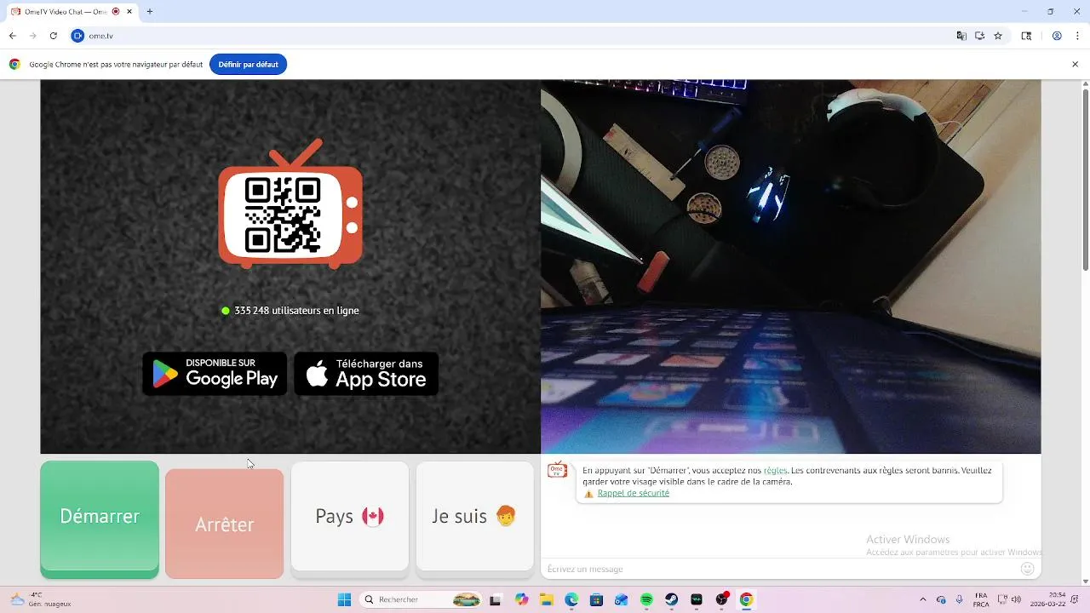Open File Explorer from taskbar
Image resolution: width=1090 pixels, height=613 pixels.
(x=546, y=599)
